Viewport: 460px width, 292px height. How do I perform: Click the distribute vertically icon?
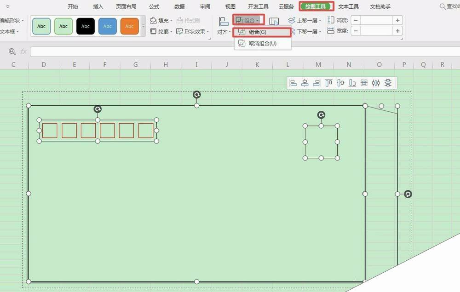pos(389,83)
